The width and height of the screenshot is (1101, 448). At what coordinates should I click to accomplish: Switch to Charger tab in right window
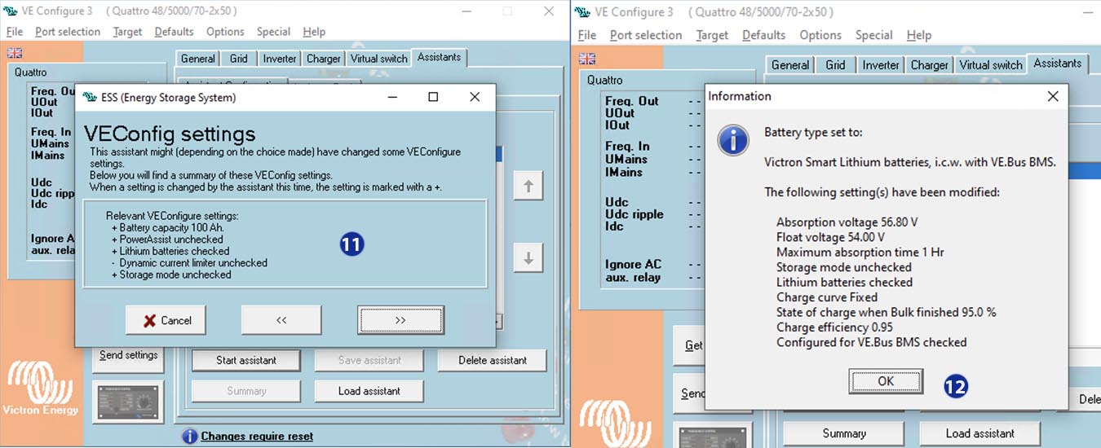(x=930, y=65)
